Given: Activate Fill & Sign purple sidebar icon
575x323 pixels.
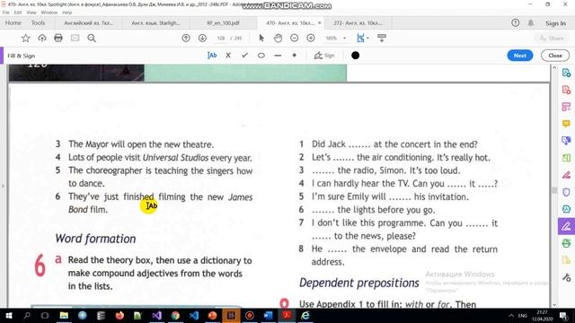Looking at the screenshot, I should pos(566,226).
